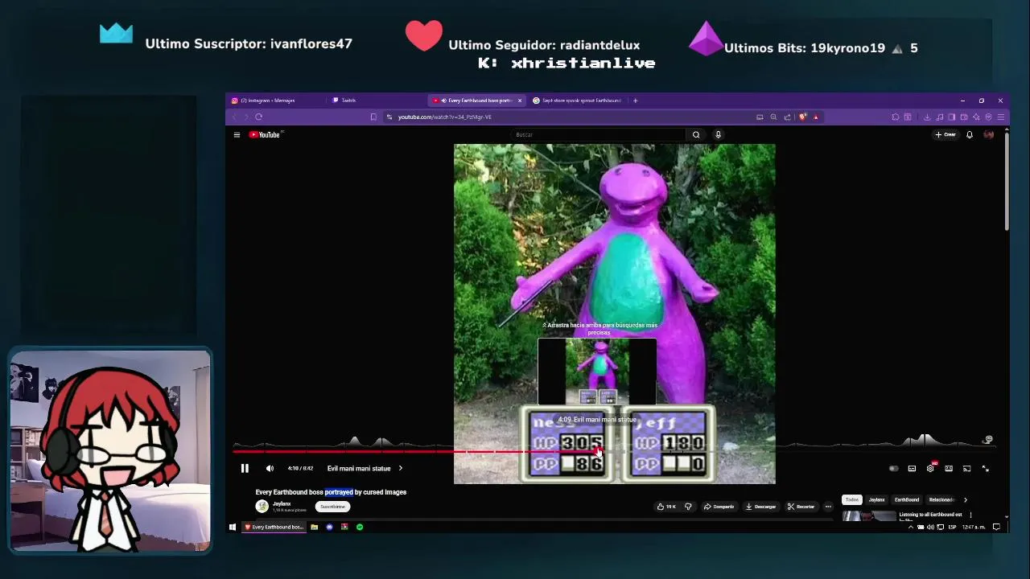Click the Recortar clip button
The height and width of the screenshot is (579, 1030).
click(801, 507)
